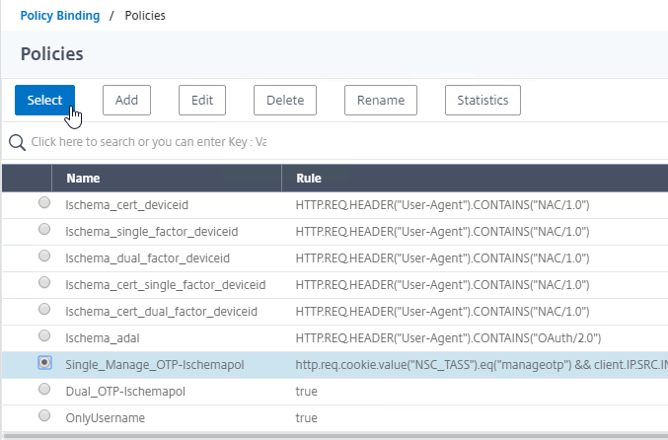Viewport: 668px width, 440px height.
Task: Open policy Statistics
Action: coord(482,100)
